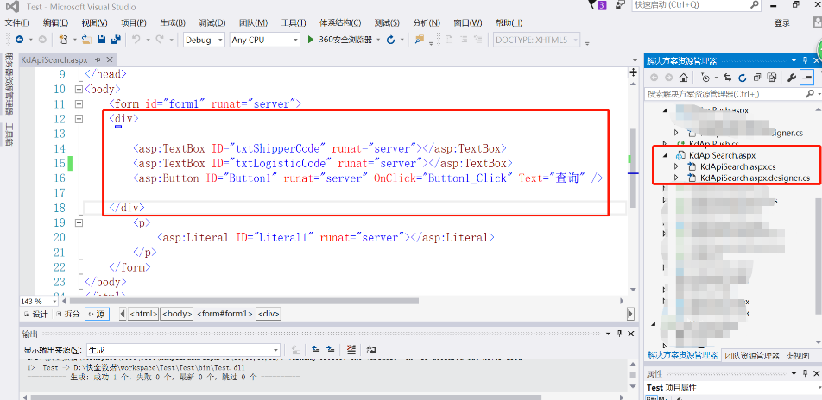Refresh the Solution Explorer
This screenshot has height=400, width=822.
743,78
